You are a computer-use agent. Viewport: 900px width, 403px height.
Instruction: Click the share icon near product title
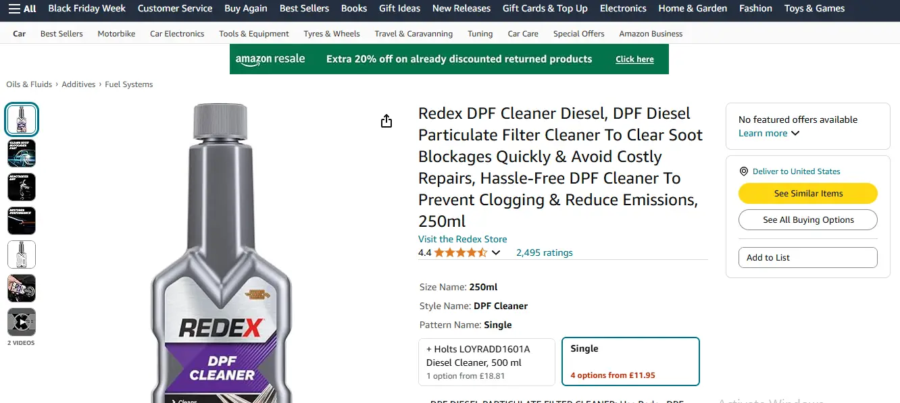[x=386, y=120]
